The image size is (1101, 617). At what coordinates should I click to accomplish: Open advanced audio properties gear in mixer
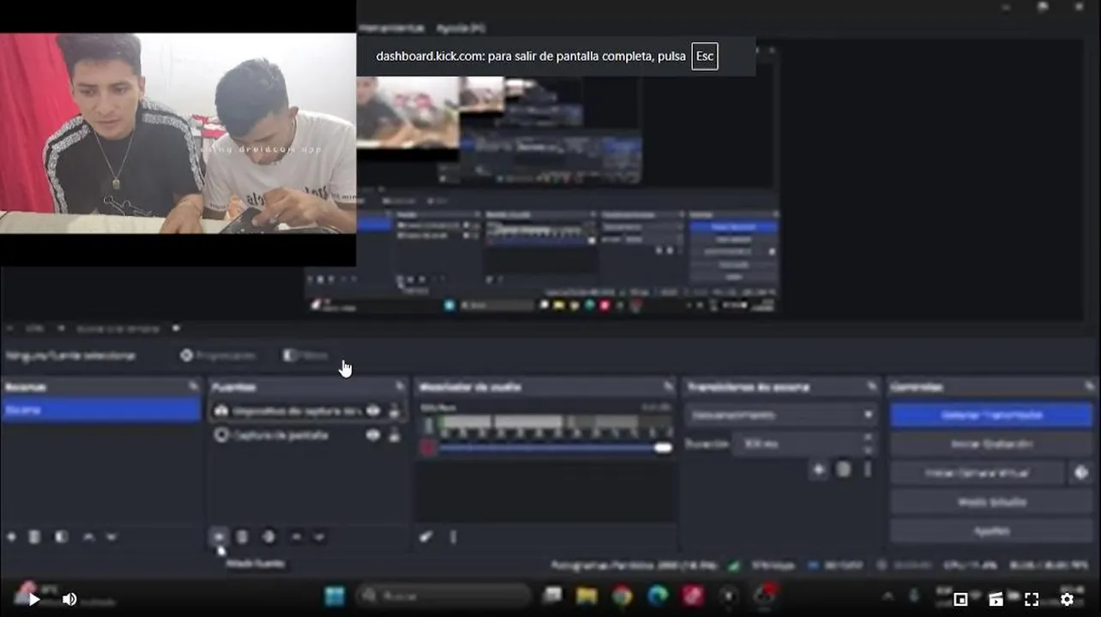(x=426, y=537)
